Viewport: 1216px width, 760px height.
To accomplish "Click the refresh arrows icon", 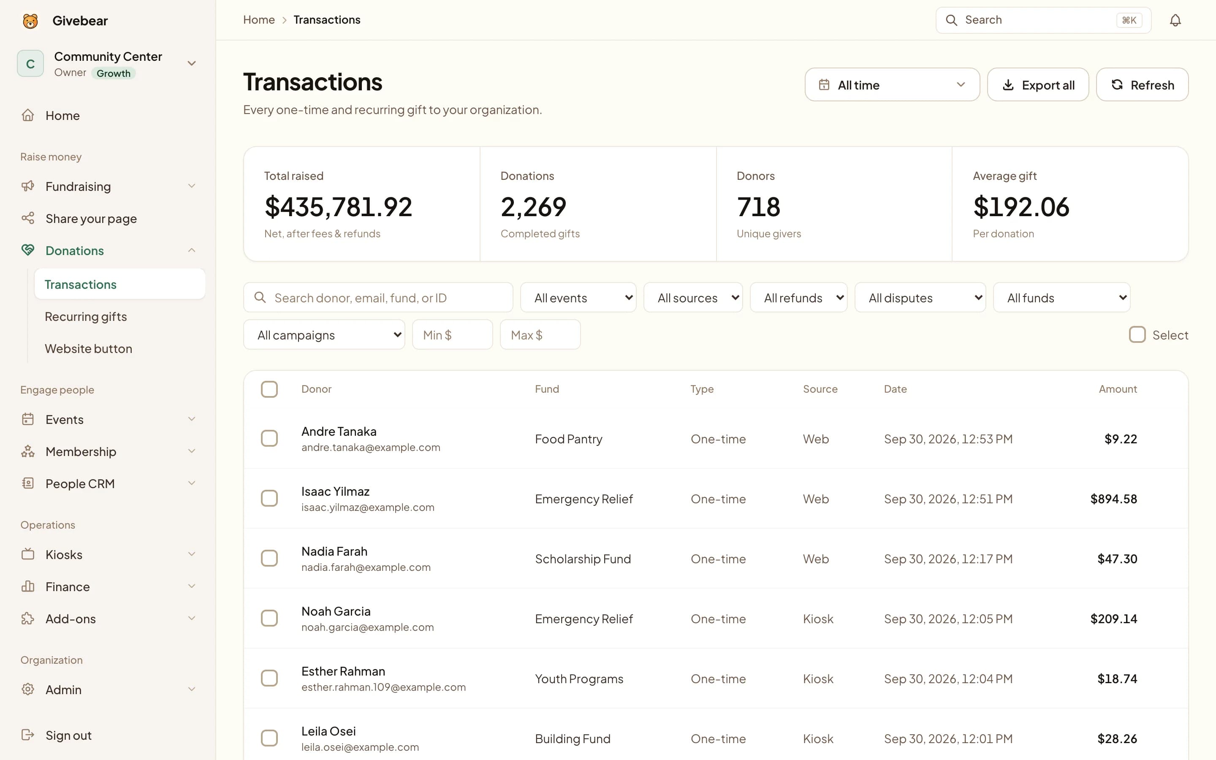I will 1116,84.
